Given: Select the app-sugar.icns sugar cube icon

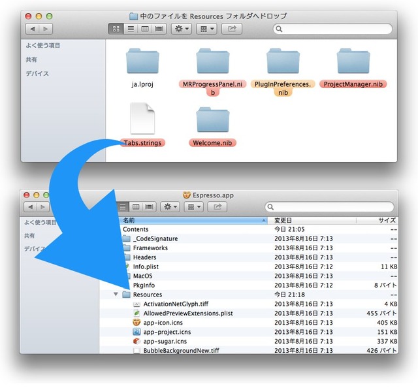Looking at the screenshot, I should click(137, 342).
